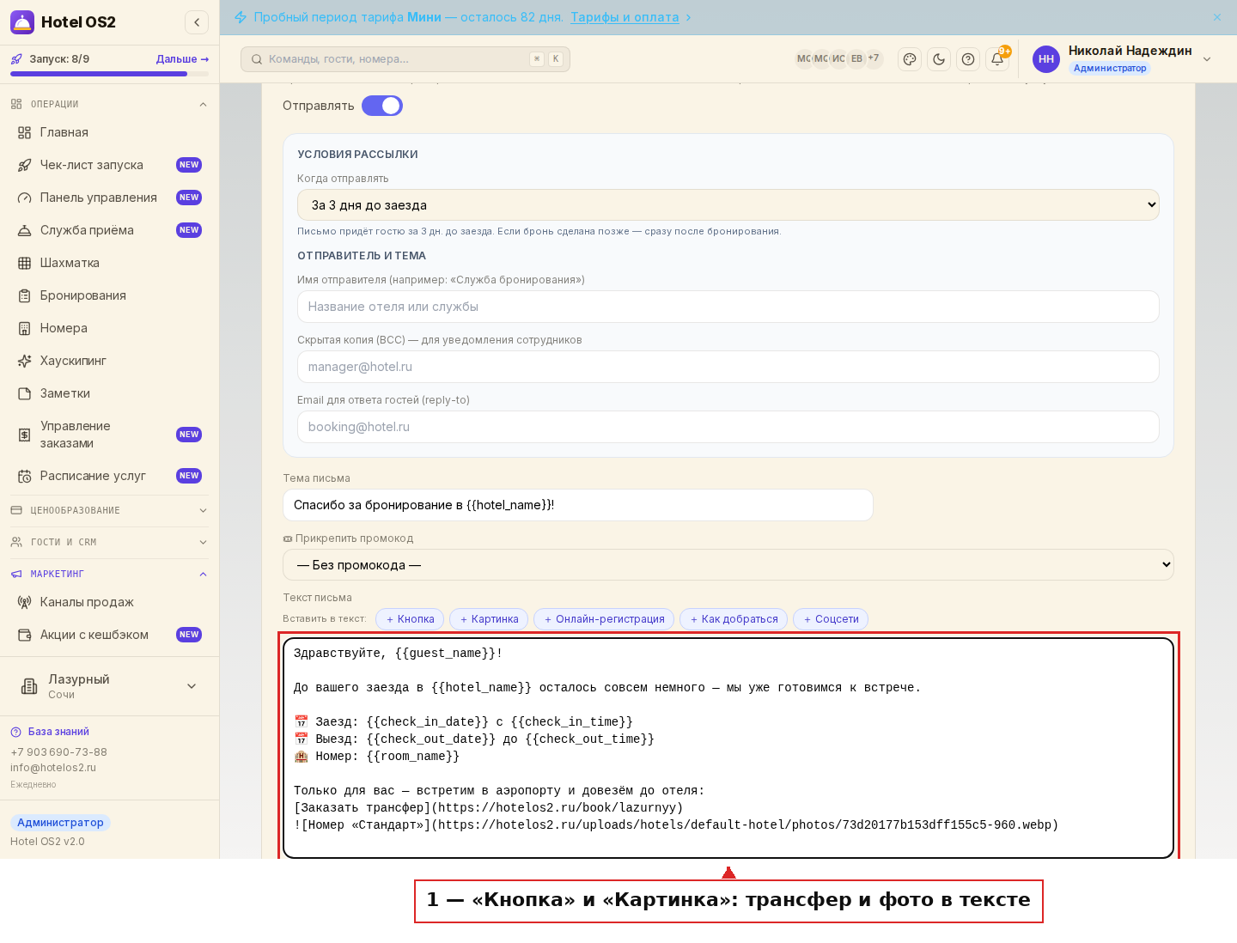
Task: Click the Бронирования clipboard icon
Action: point(25,295)
